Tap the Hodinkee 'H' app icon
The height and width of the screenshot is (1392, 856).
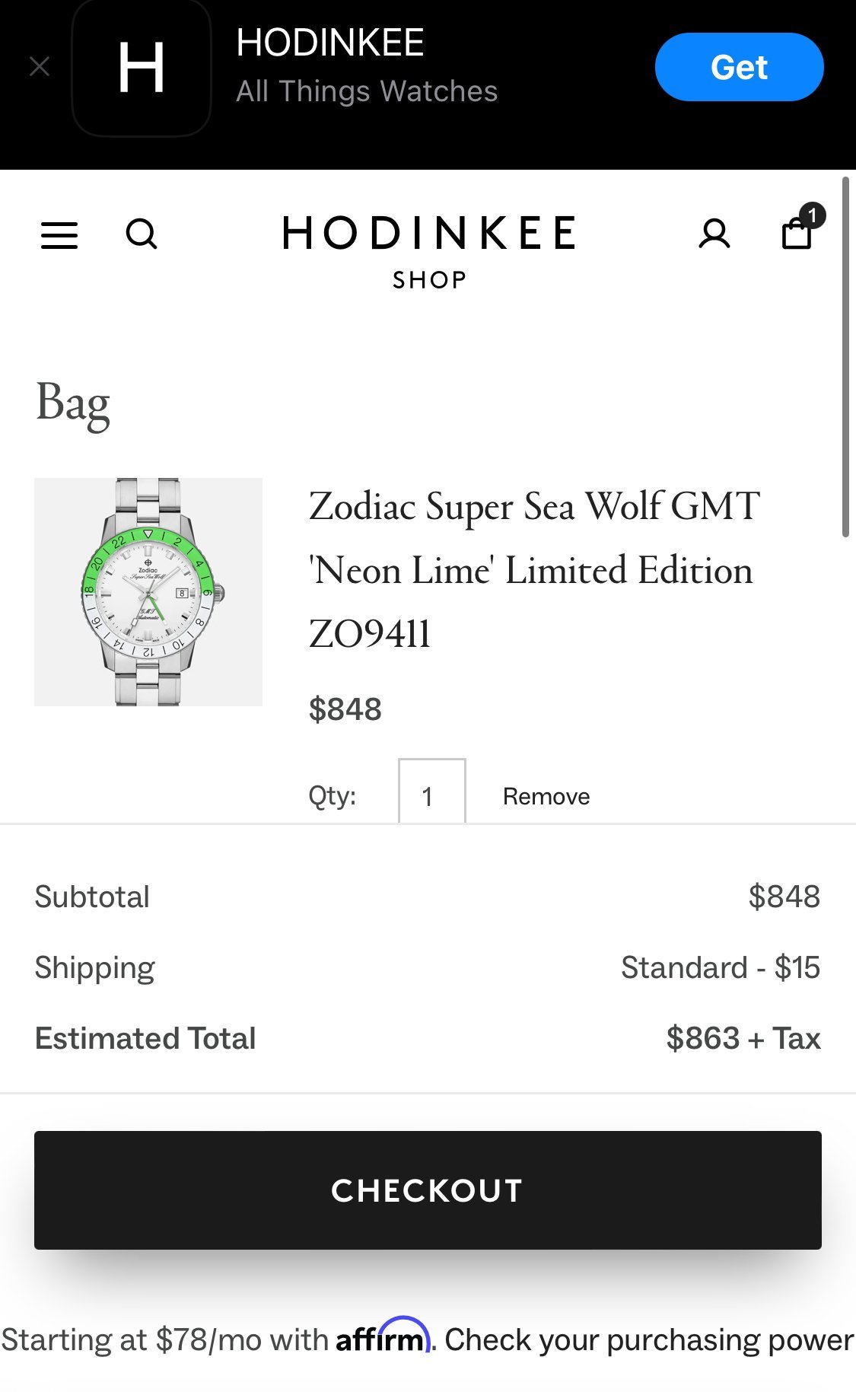coord(142,67)
